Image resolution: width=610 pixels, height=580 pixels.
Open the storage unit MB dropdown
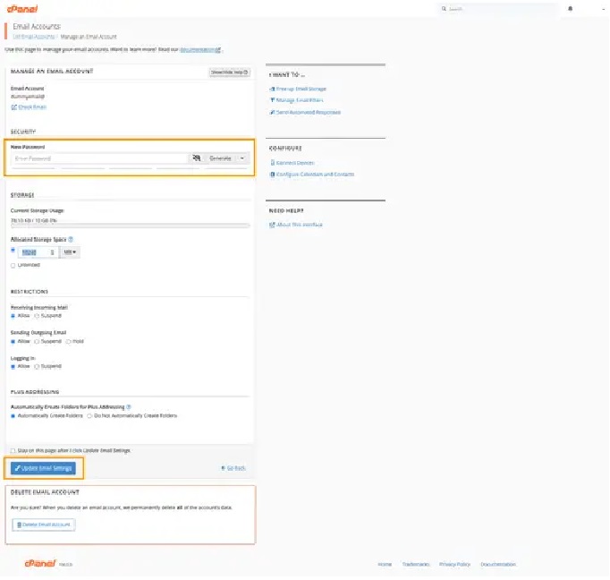71,252
